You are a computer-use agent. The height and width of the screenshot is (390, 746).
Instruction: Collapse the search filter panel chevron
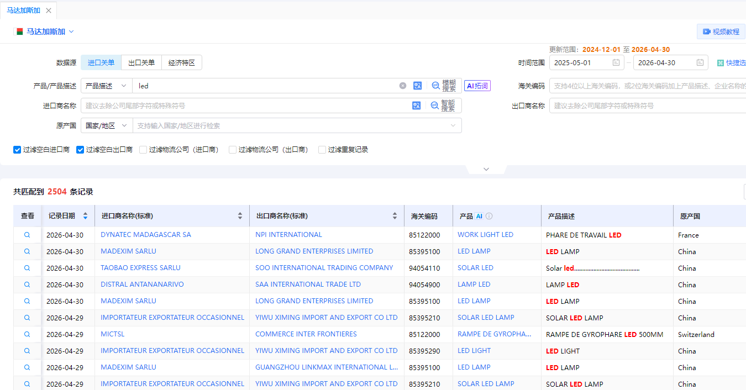point(486,169)
